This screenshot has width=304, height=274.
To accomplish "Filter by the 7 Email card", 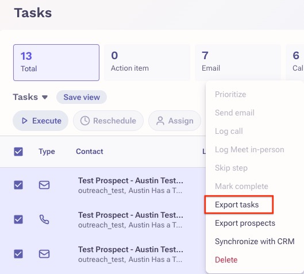I will pyautogui.click(x=238, y=63).
